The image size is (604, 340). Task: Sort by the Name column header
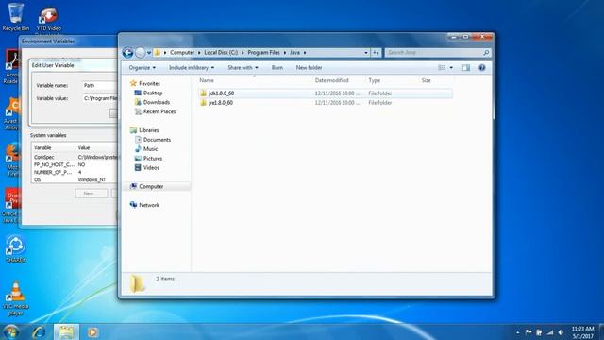(x=207, y=80)
